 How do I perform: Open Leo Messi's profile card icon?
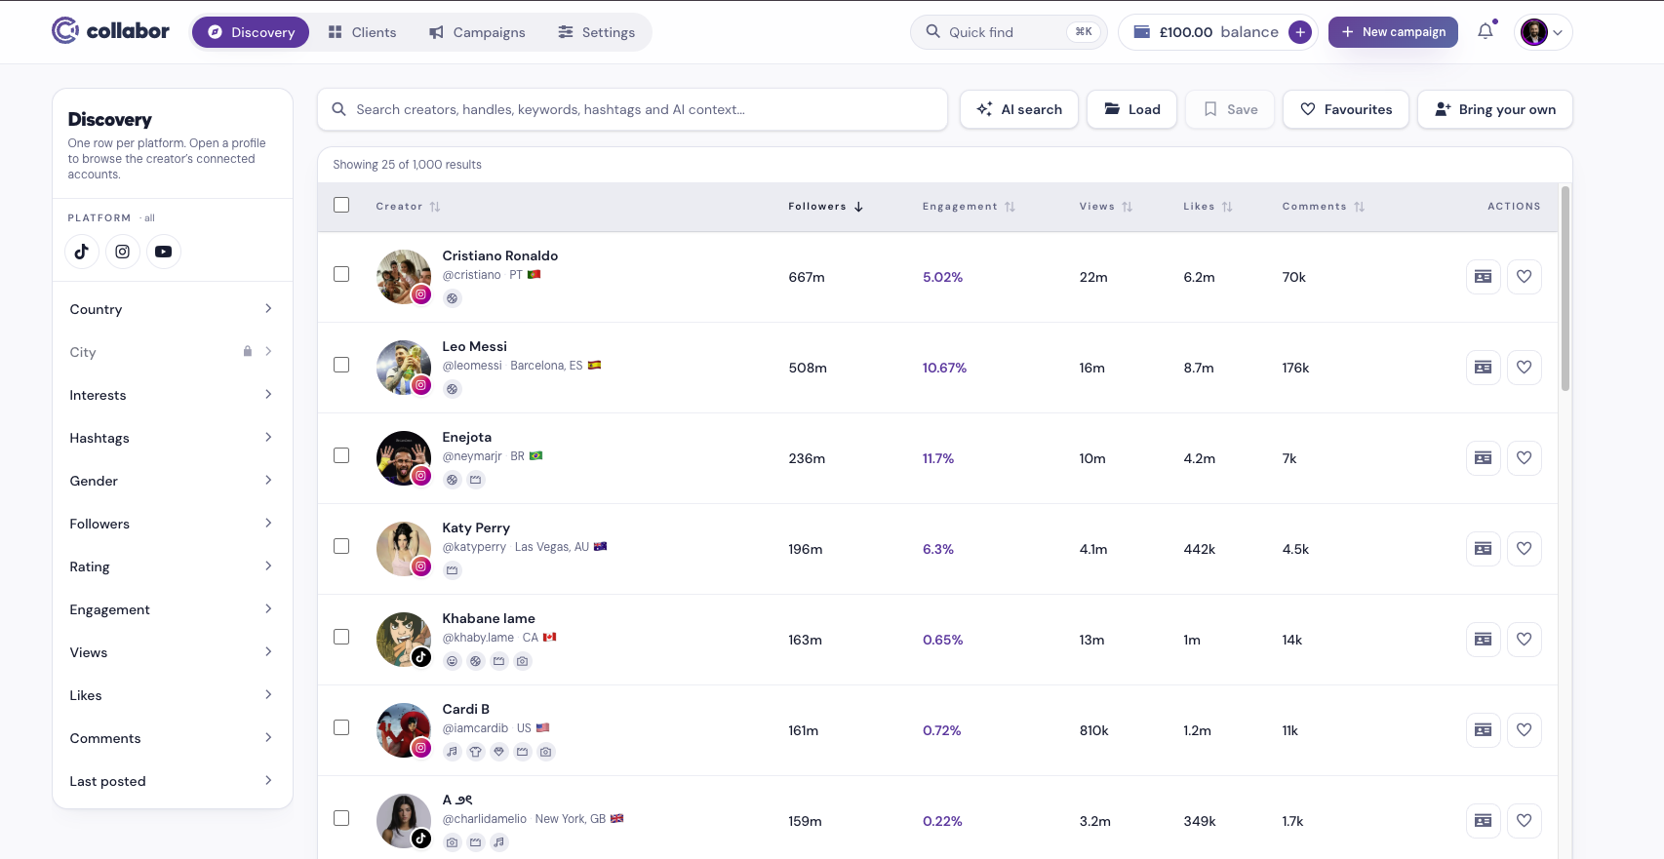[x=1484, y=368]
